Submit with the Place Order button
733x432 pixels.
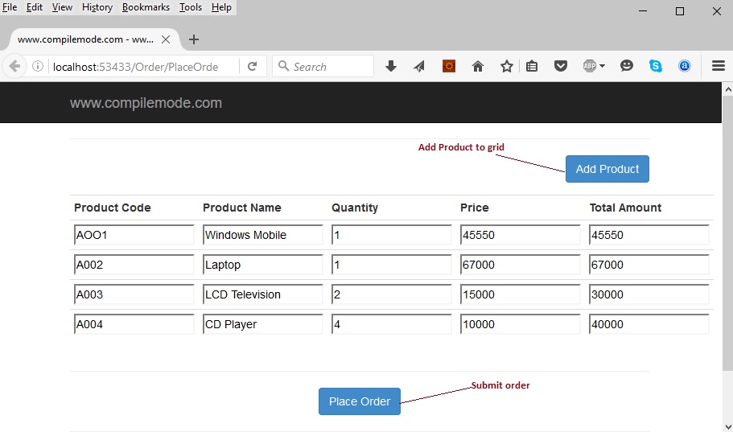tap(360, 401)
